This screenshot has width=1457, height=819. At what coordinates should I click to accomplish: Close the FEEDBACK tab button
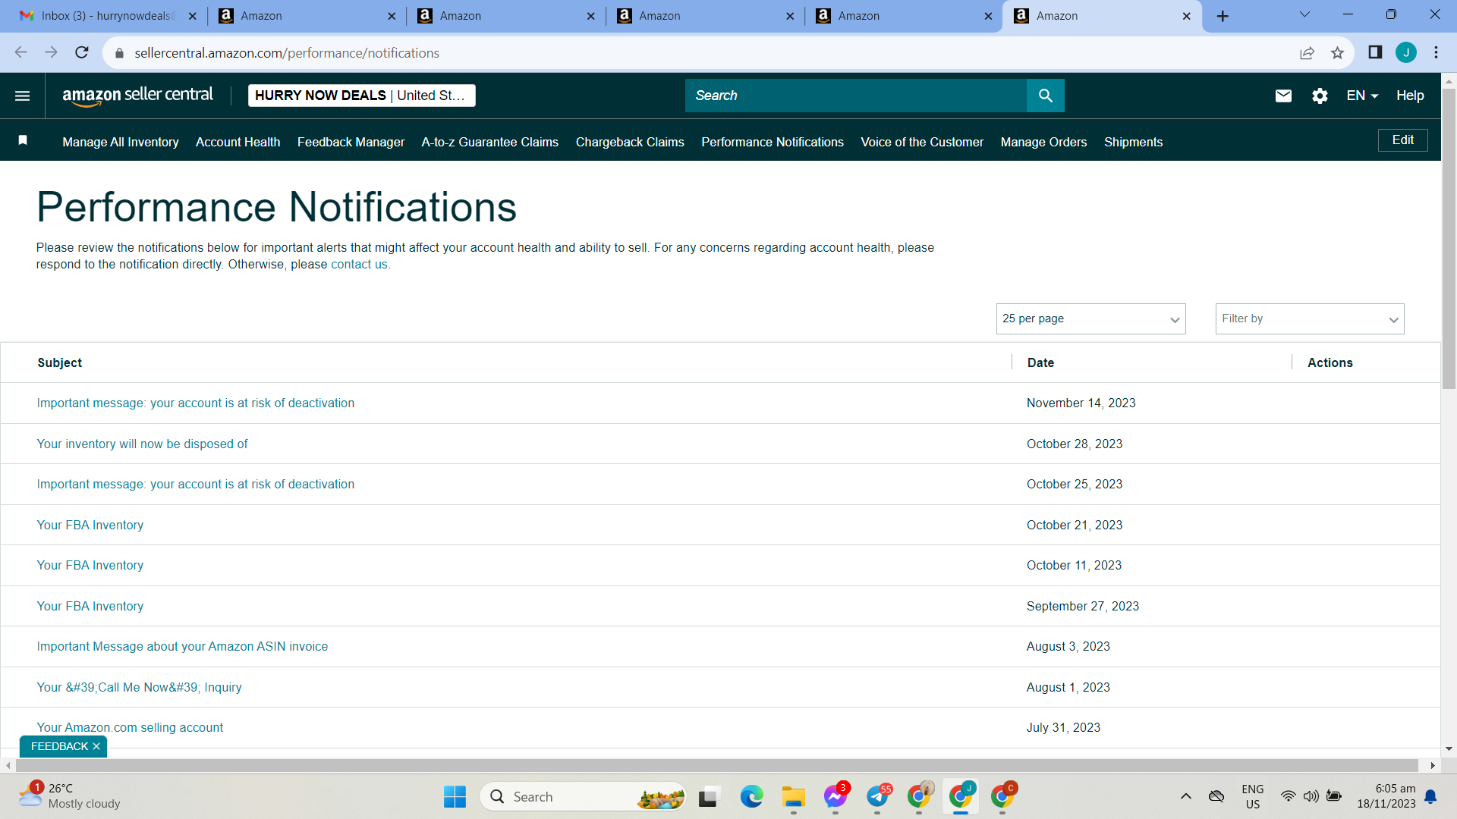(x=96, y=746)
